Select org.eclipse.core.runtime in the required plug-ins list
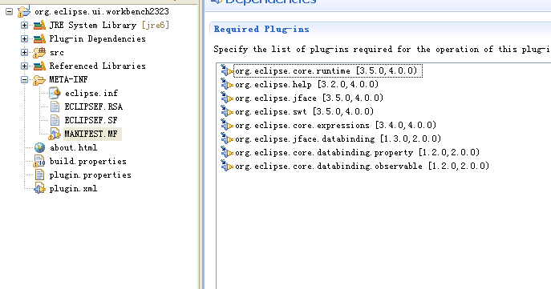 (x=326, y=70)
